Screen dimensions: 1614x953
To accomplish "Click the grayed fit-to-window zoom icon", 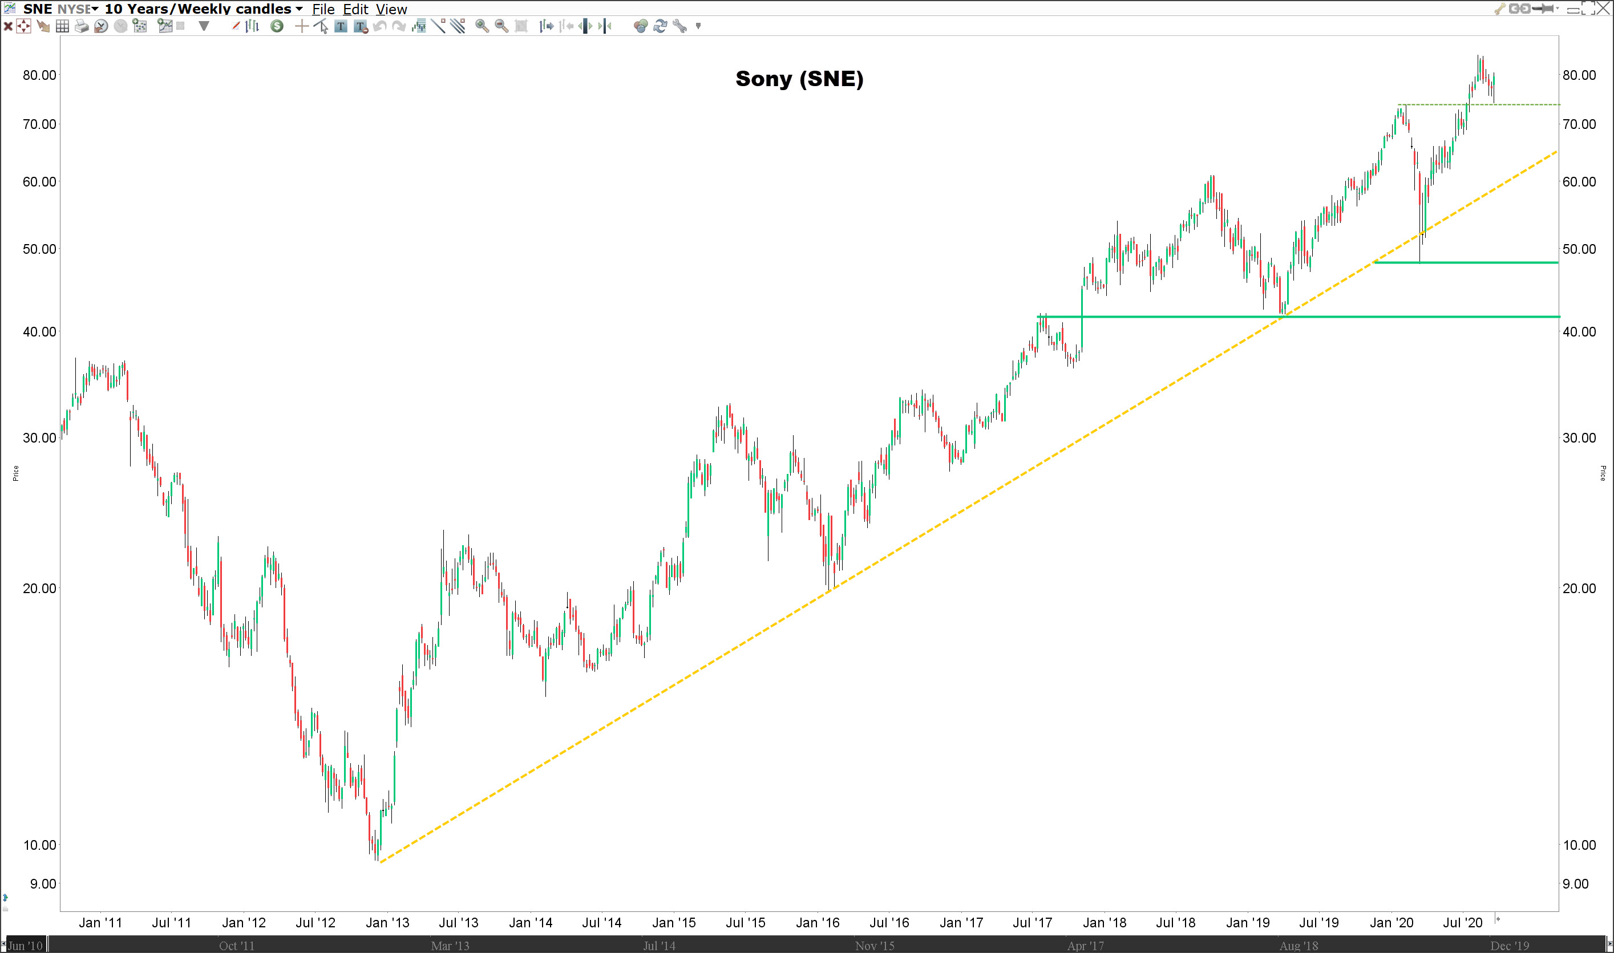I will pos(521,26).
